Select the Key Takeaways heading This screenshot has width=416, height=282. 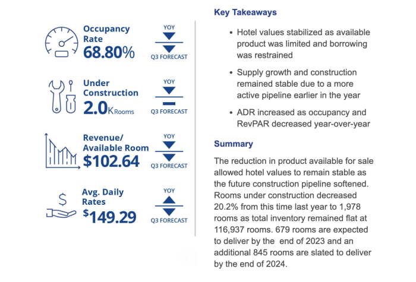click(x=245, y=12)
